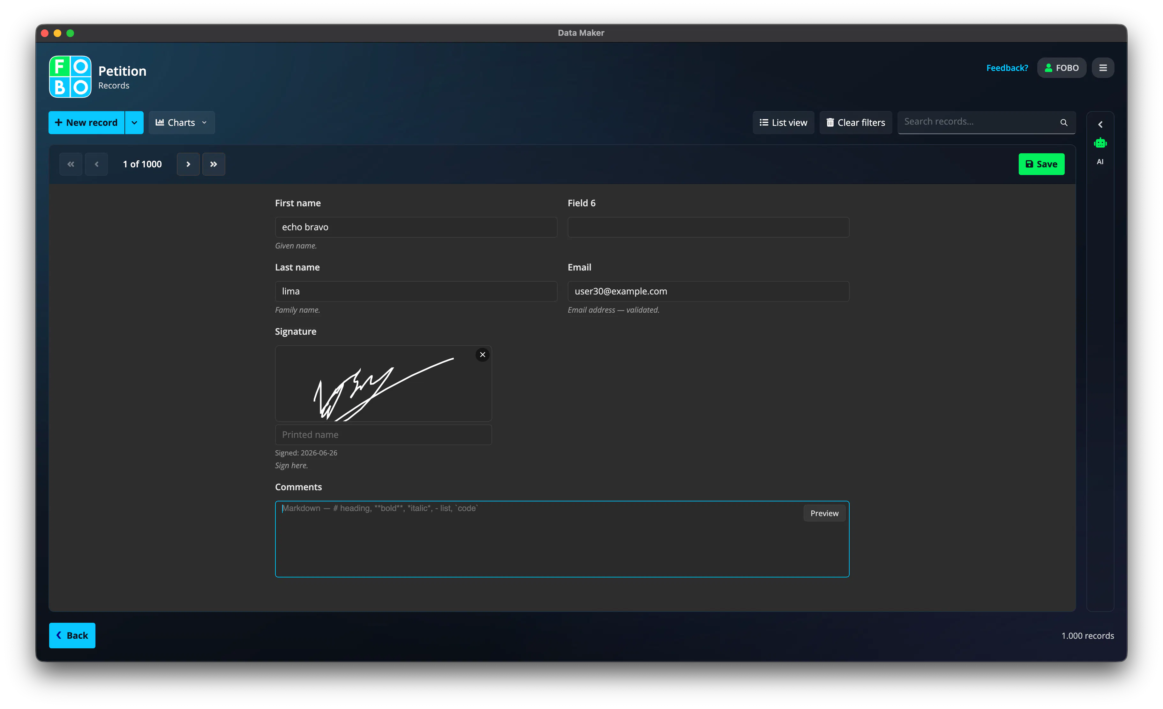Viewport: 1163px width, 709px height.
Task: Go Back to the previous screen
Action: pos(72,635)
